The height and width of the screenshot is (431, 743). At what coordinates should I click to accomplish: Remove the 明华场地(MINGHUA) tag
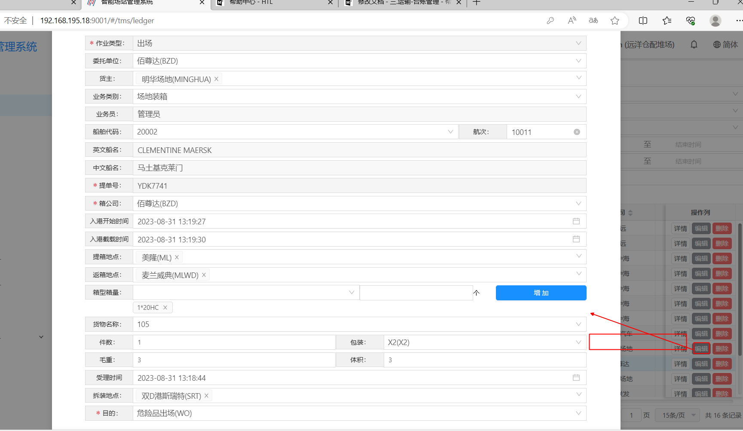(x=217, y=79)
